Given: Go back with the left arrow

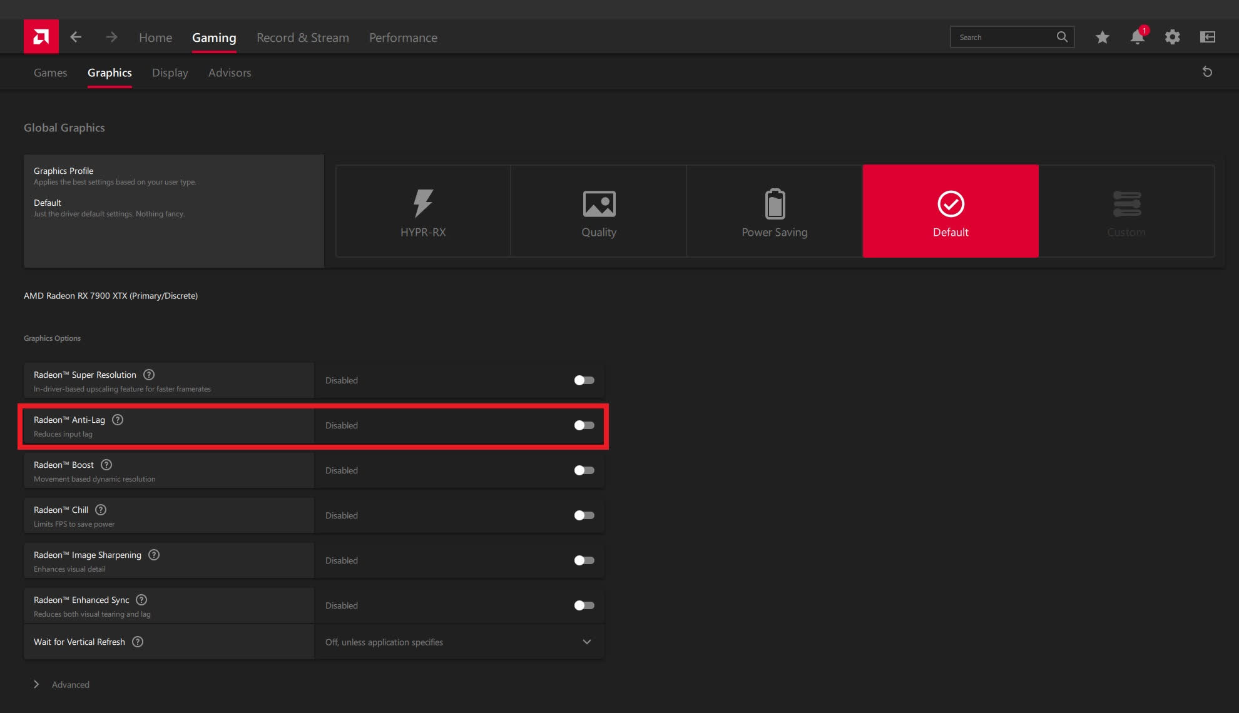Looking at the screenshot, I should (x=76, y=37).
